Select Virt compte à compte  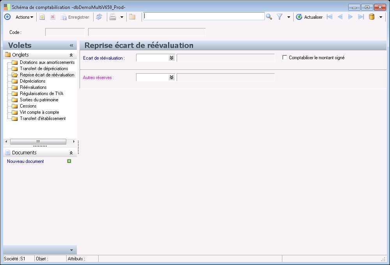coord(39,112)
